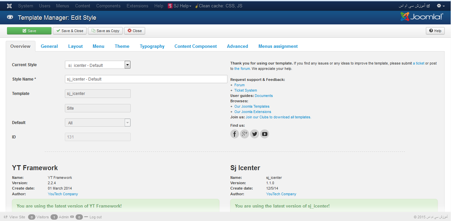Click Save & Close button
451x221 pixels.
pos(70,31)
